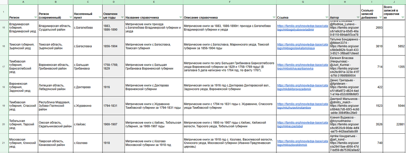Viewport: 406px width, 153px height.
Task: Select the total records cell 22881
Action: coord(394,124)
